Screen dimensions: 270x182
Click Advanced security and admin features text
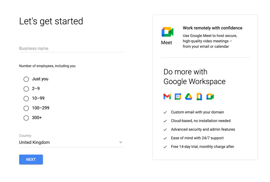point(203,129)
